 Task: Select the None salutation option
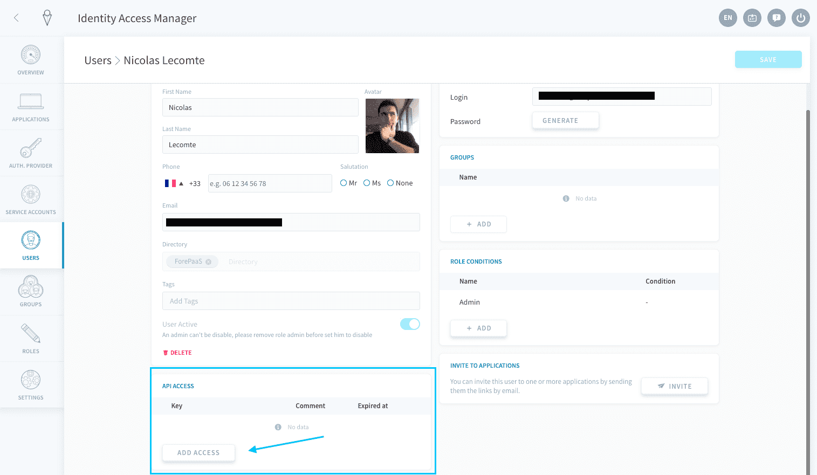pyautogui.click(x=390, y=183)
